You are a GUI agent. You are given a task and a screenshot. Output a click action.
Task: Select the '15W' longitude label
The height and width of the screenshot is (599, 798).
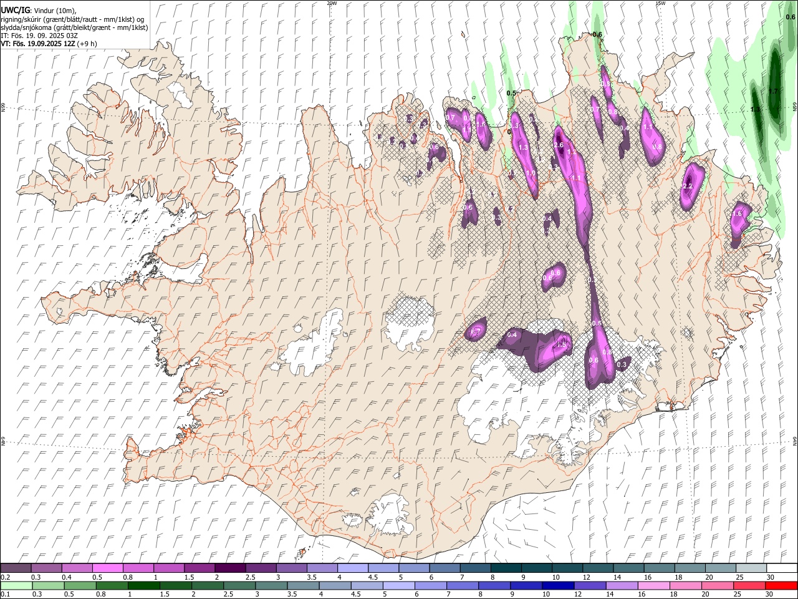pos(660,3)
